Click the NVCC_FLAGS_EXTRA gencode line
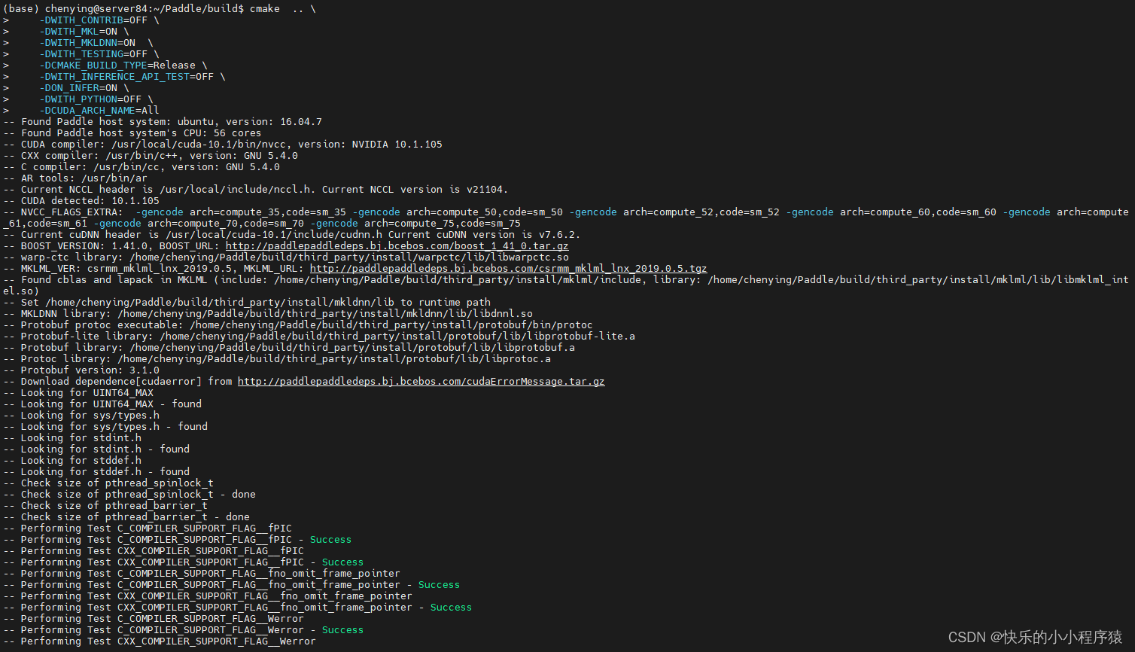1135x652 pixels. (566, 218)
